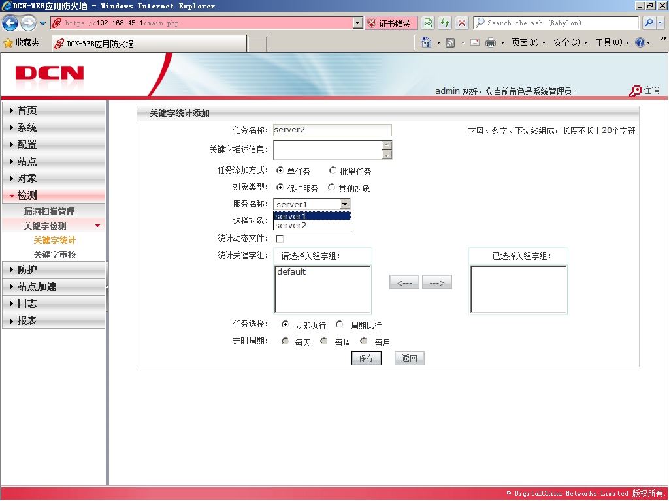The width and height of the screenshot is (669, 501).
Task: Collapse the 检测 sidebar menu
Action: tap(54, 196)
